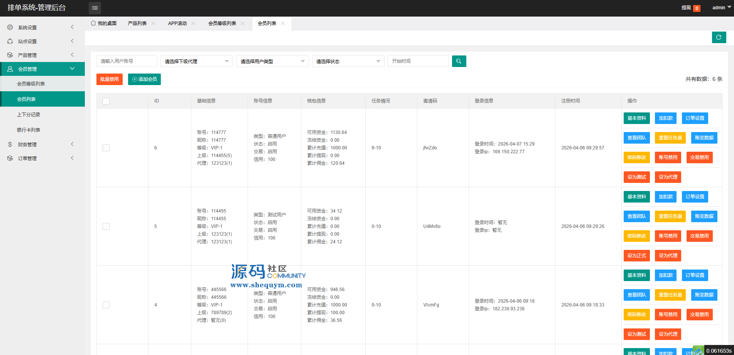Click the search magnifier icon button

pos(459,61)
